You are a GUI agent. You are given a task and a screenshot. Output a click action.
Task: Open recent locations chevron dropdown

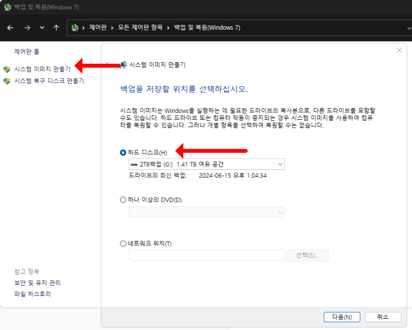(x=42, y=28)
